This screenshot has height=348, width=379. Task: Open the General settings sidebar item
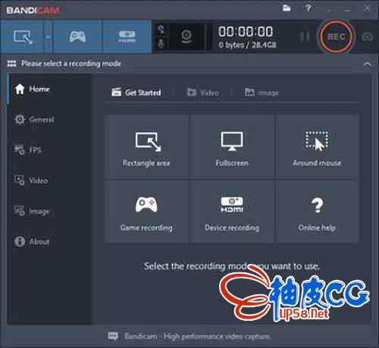tap(34, 120)
